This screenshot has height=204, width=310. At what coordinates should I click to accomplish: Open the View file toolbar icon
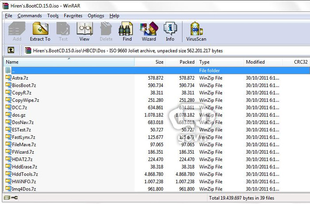coord(84,32)
